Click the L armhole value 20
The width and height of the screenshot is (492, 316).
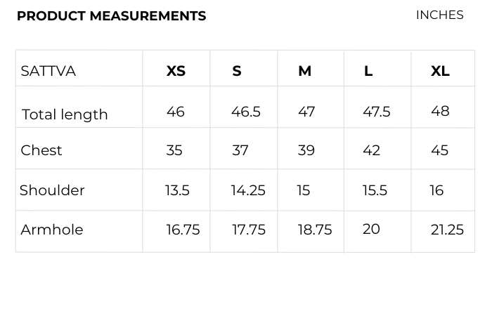click(x=371, y=229)
